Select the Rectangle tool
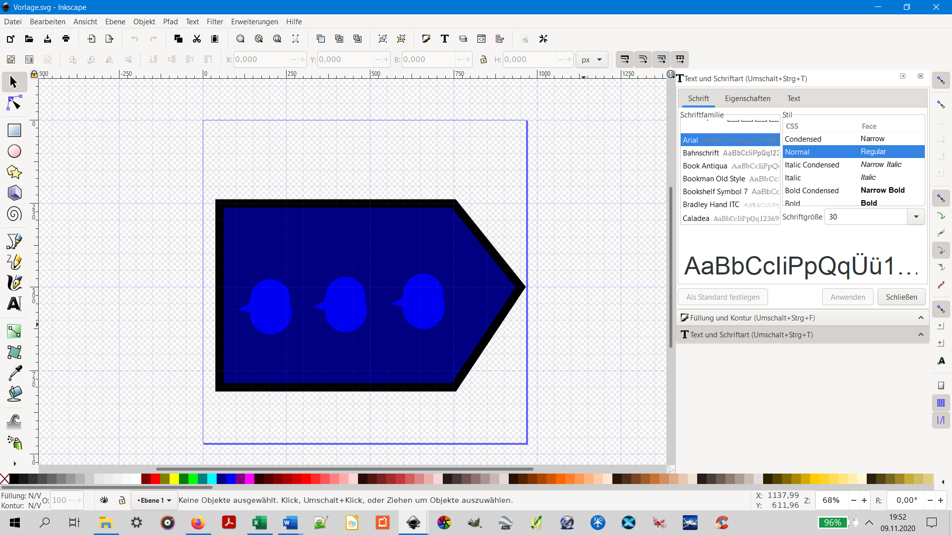Screen dimensions: 952x535 (x=14, y=130)
